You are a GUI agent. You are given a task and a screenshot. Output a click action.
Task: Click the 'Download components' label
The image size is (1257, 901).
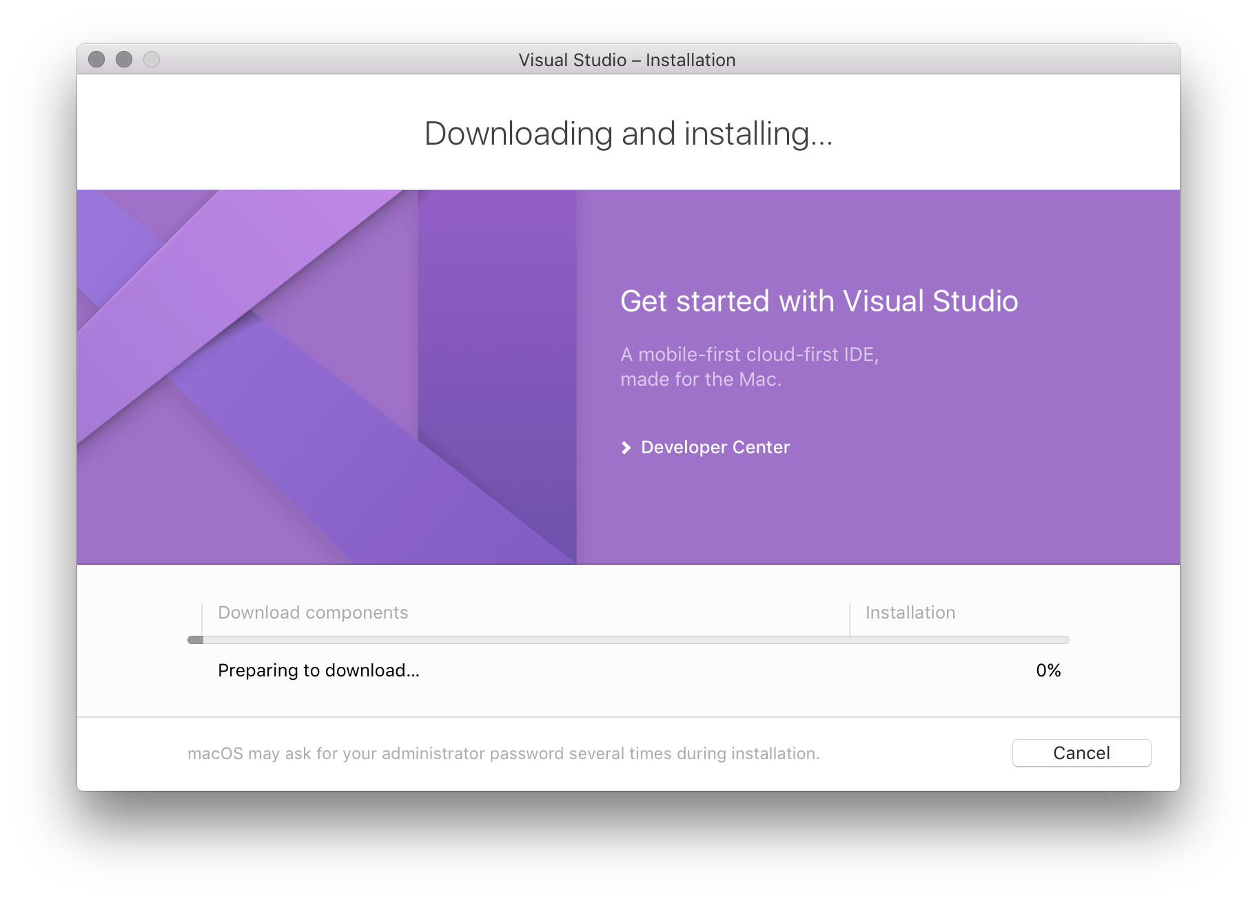(x=313, y=612)
